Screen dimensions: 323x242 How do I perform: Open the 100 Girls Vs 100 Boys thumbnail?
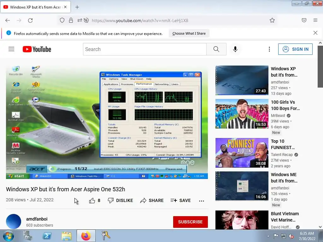coord(242,113)
